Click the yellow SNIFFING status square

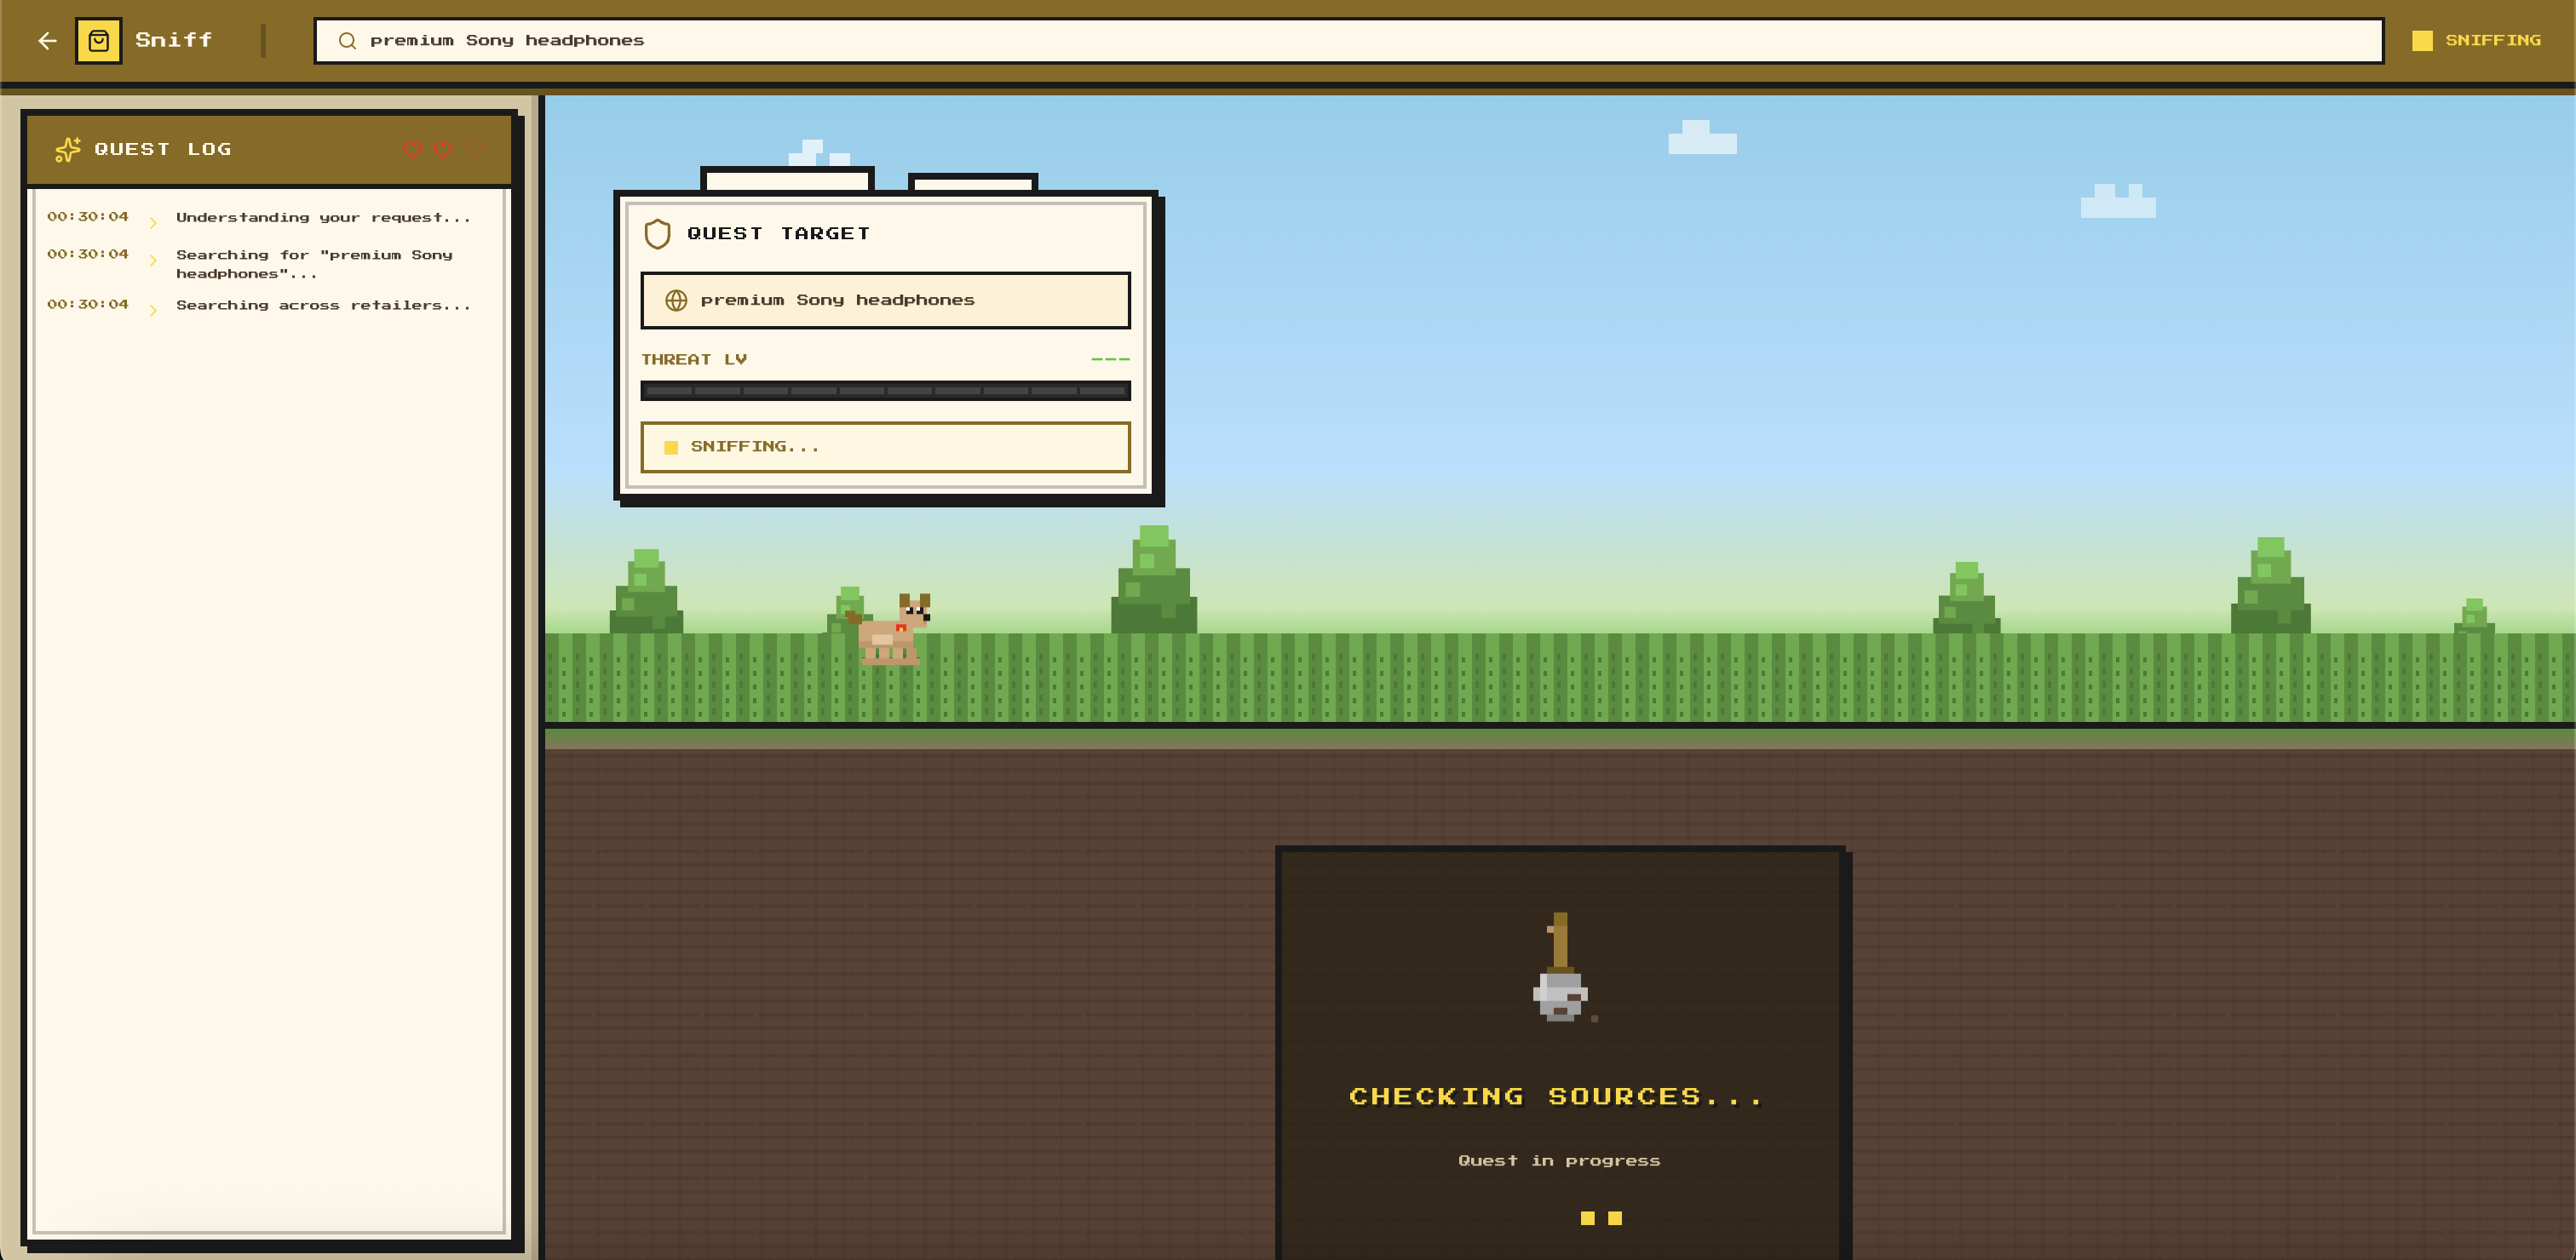coord(2422,41)
